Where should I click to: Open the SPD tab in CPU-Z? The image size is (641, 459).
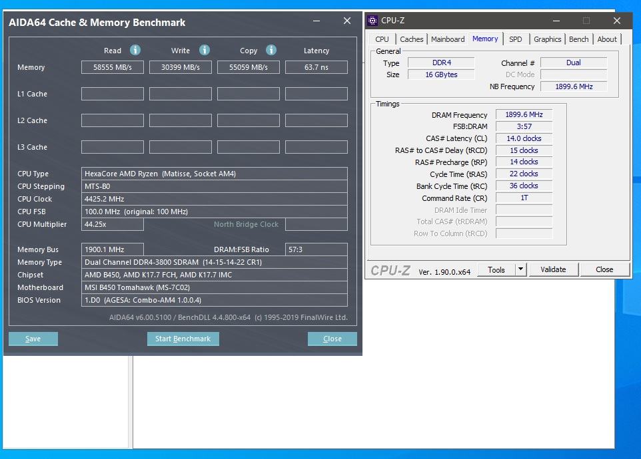pyautogui.click(x=516, y=39)
